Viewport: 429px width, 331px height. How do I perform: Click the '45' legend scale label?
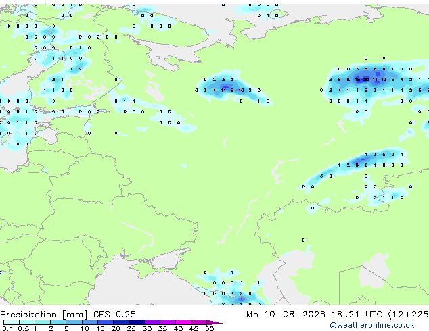coord(194,328)
